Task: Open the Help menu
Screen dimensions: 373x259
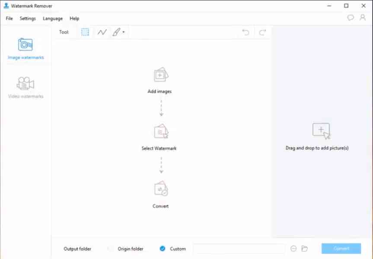Action: 74,18
